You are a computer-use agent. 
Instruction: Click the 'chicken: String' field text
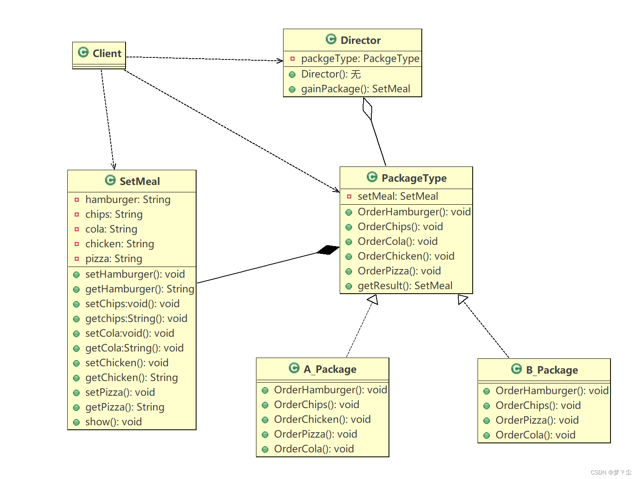120,244
